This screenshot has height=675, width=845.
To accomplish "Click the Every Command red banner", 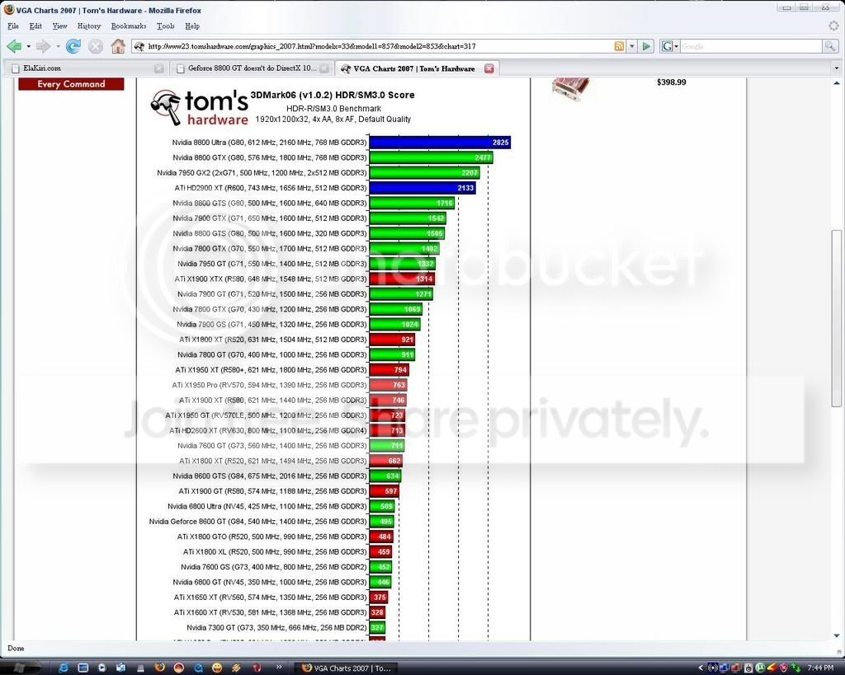I will (71, 84).
